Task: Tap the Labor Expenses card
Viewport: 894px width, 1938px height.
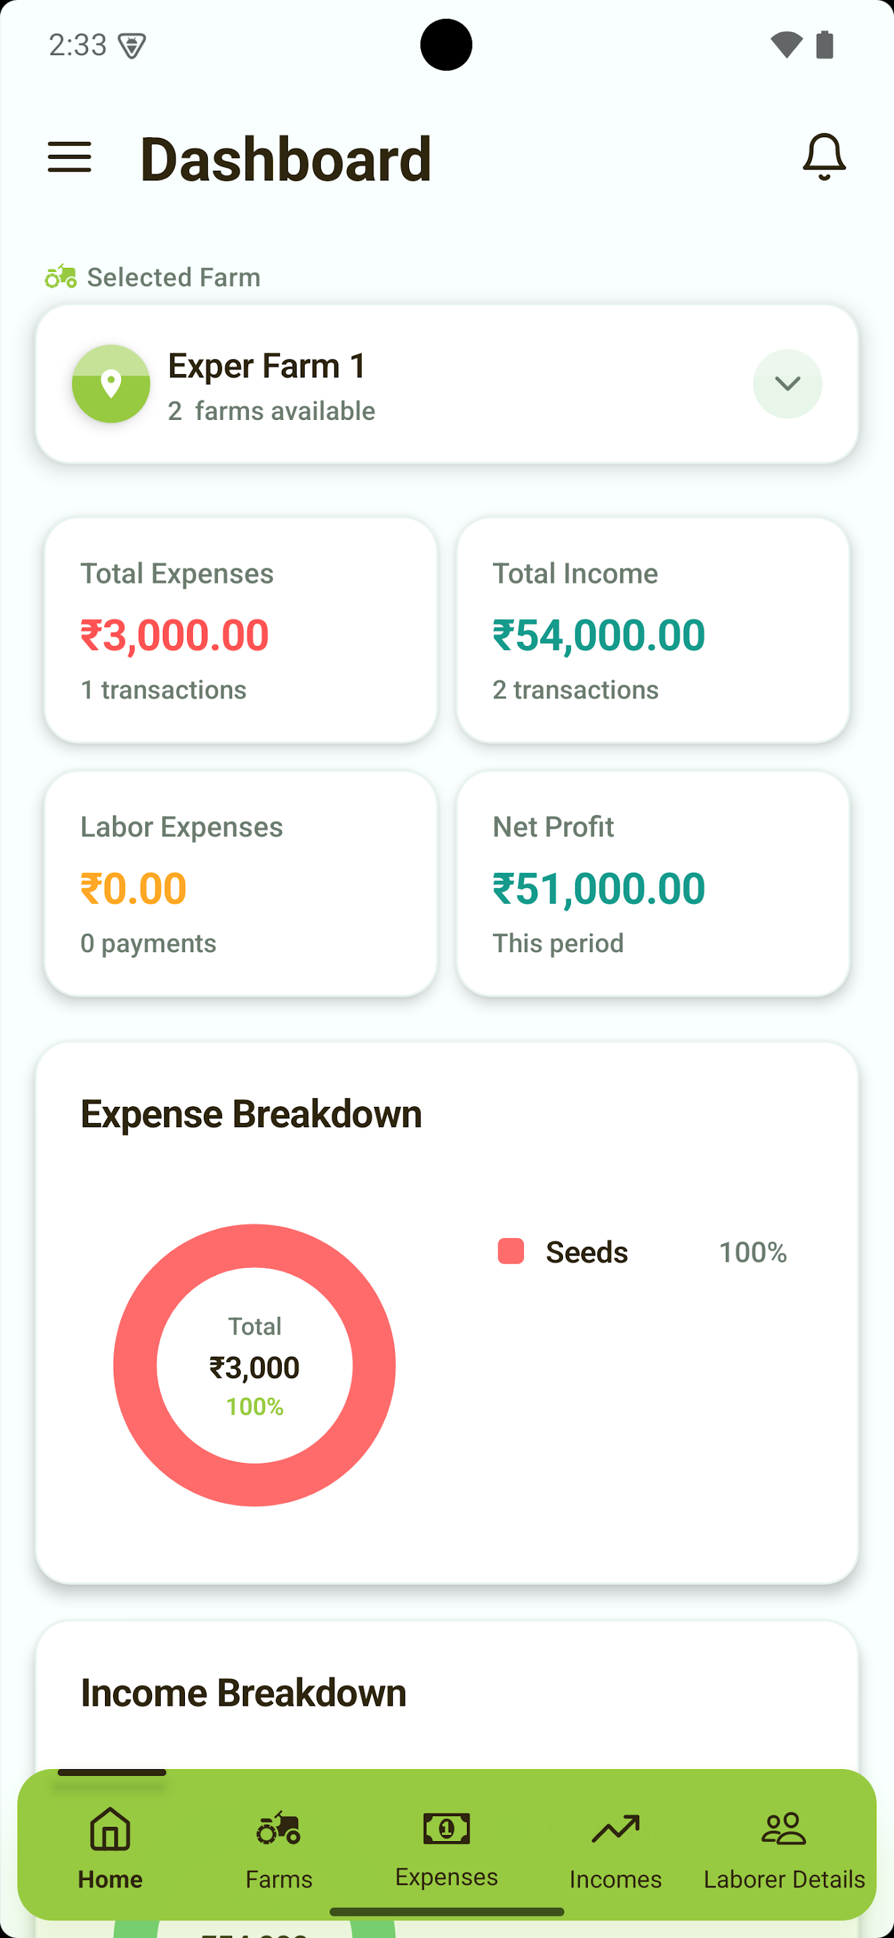Action: coord(241,884)
